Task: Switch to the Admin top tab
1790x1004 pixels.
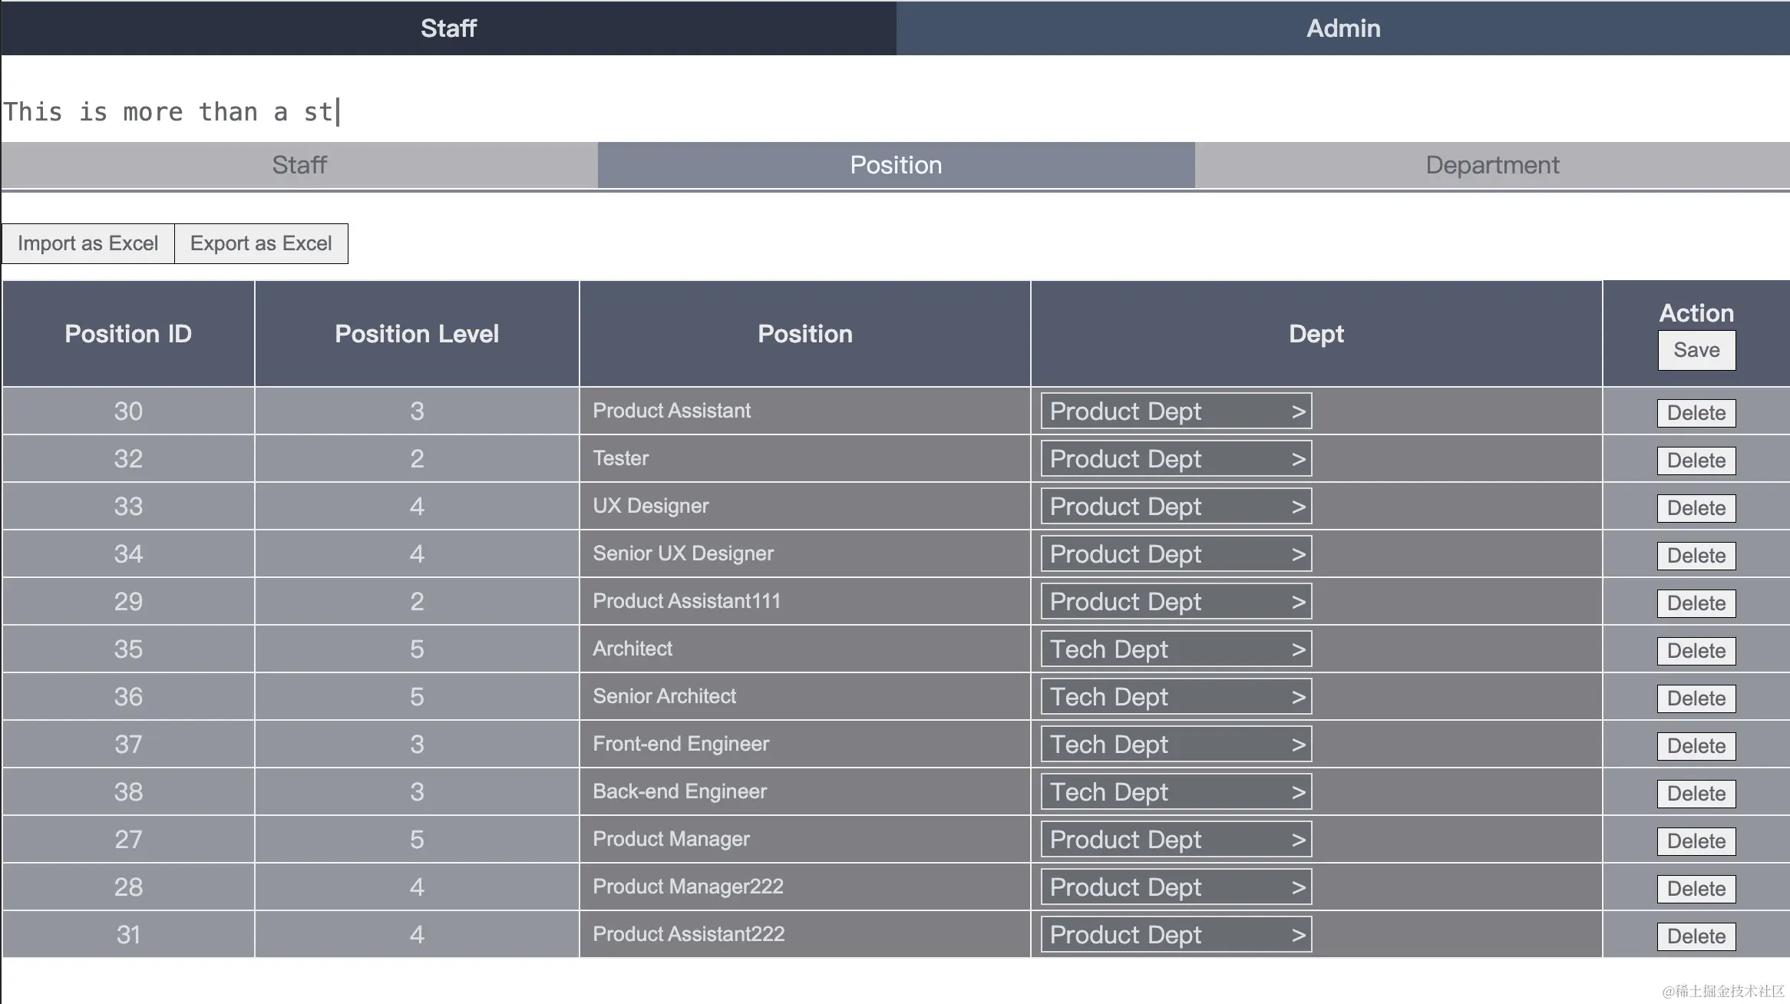Action: point(1342,28)
